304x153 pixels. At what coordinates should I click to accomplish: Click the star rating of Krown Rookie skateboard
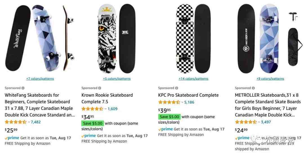(92, 109)
